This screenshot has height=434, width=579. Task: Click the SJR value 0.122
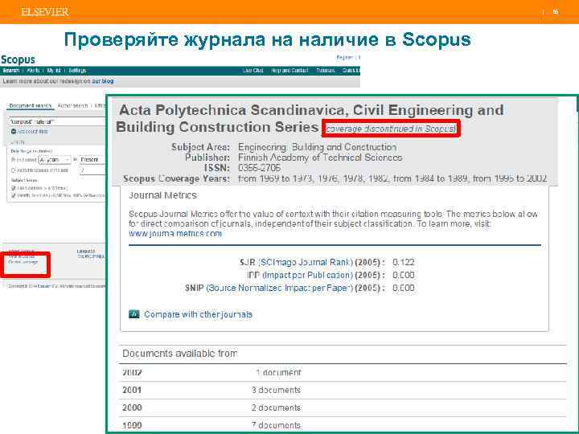pos(404,262)
